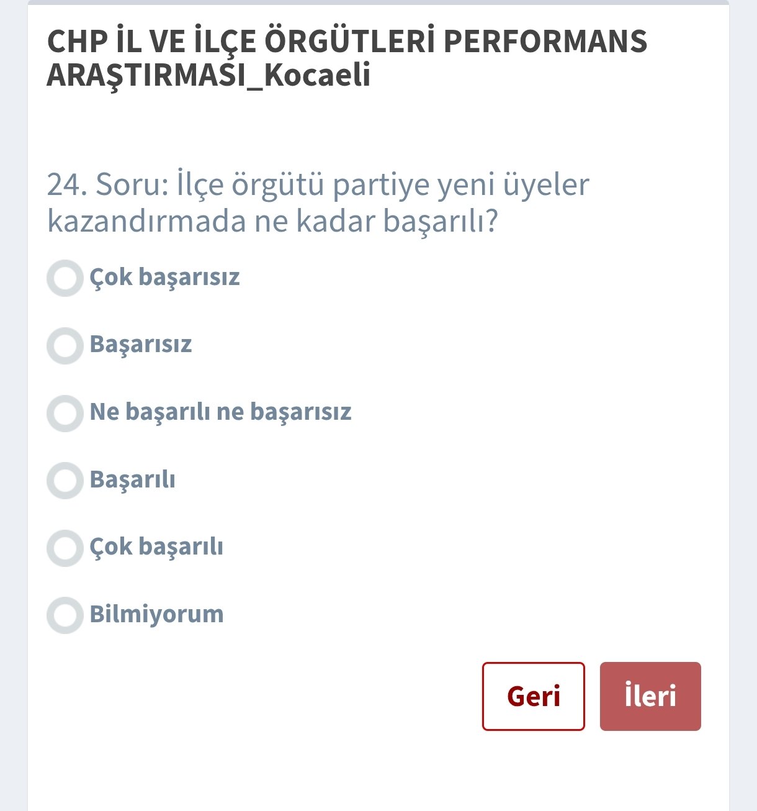Screen dimensions: 757x811
Task: Click the 'Ne başarılı ne başarısız' label text
Action: pos(220,412)
